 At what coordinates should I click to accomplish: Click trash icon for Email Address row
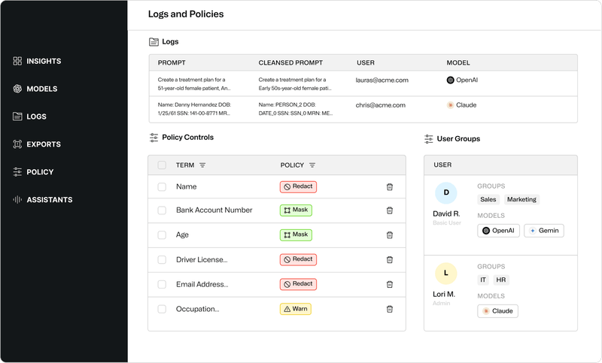click(389, 284)
